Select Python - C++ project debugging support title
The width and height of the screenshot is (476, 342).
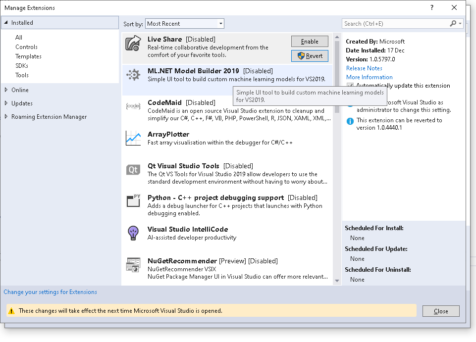[x=215, y=197]
